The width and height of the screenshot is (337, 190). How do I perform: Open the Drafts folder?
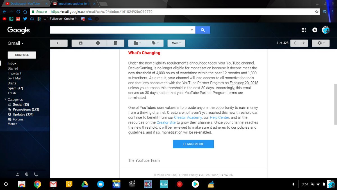click(12, 83)
